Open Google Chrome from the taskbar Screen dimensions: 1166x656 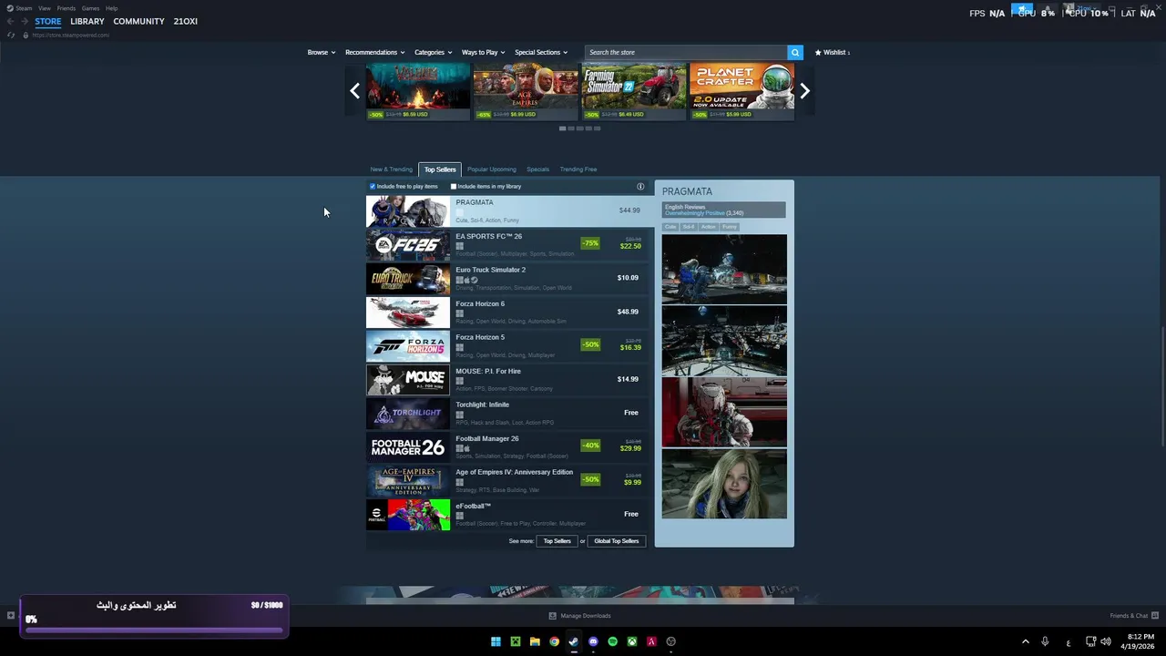(554, 641)
